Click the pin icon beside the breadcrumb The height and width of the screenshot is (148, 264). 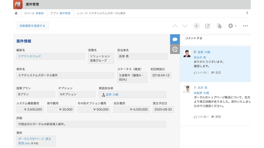(247, 13)
